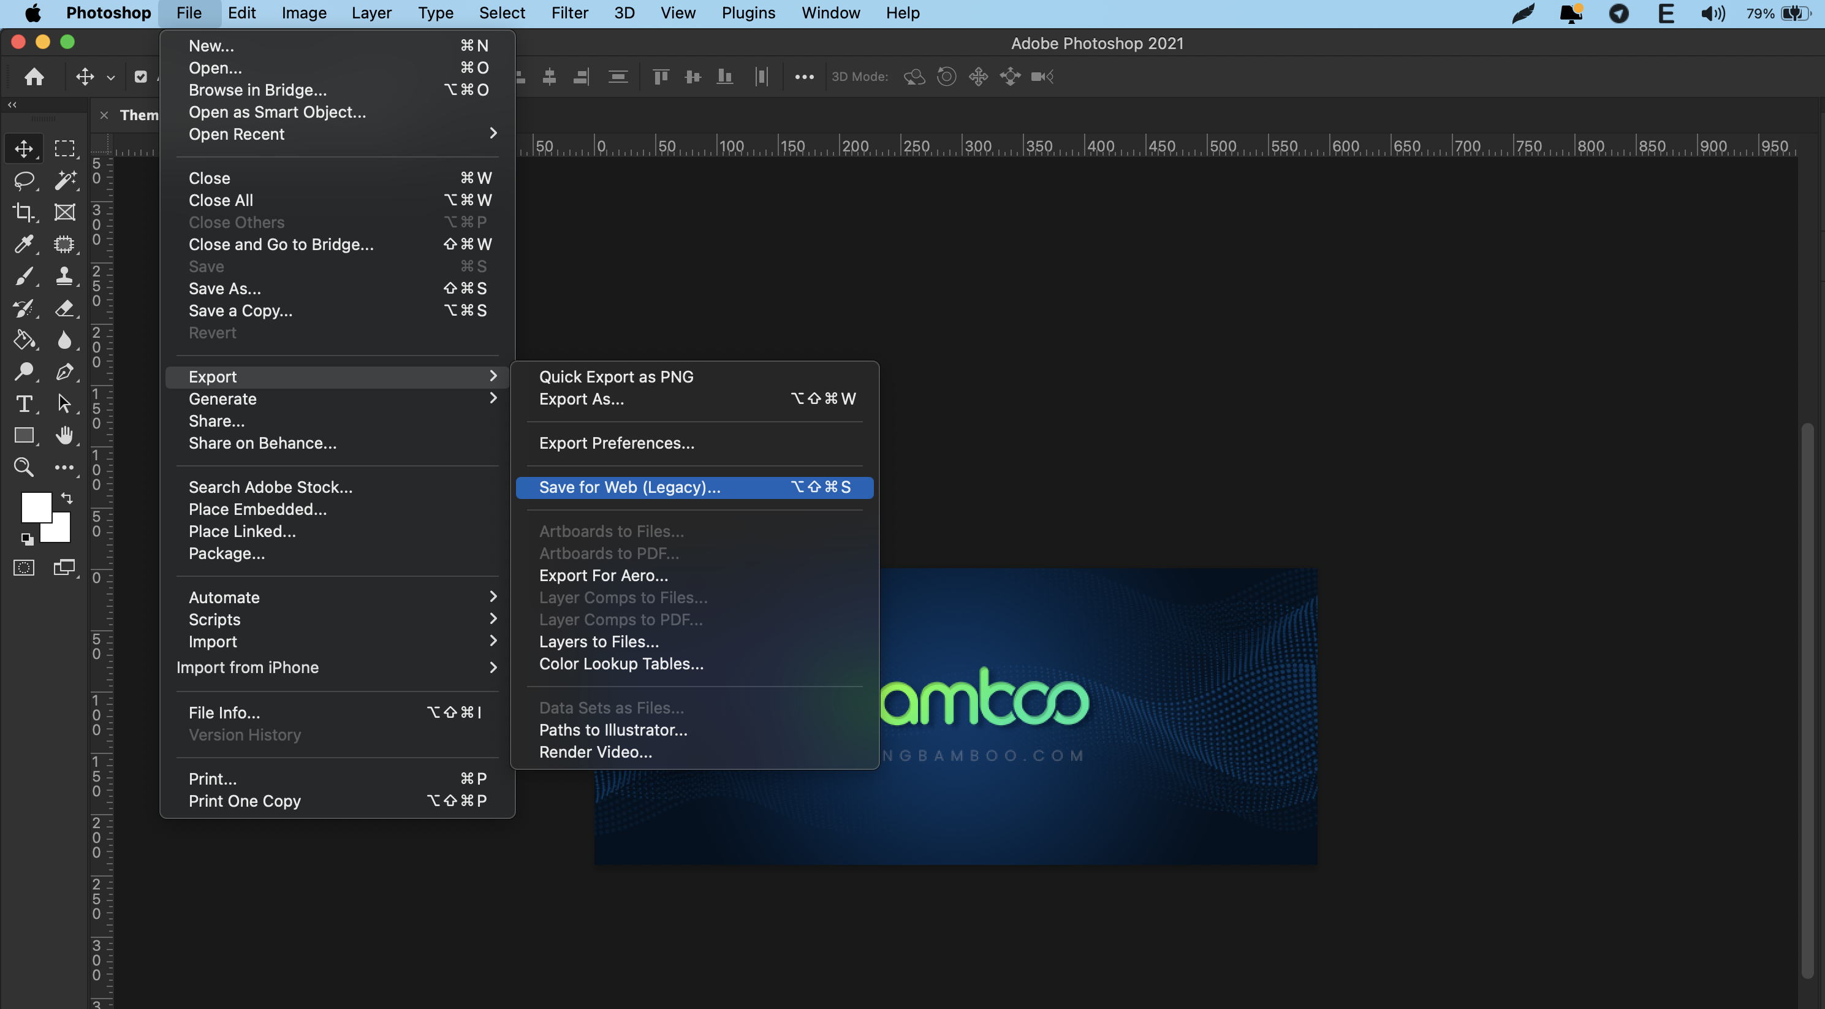Select the Lasso tool

24,180
